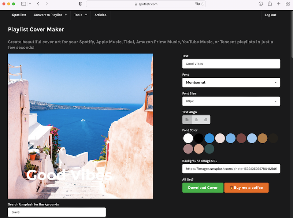Image resolution: width=293 pixels, height=218 pixels.
Task: Click the privacy shield icon
Action: click(81, 4)
